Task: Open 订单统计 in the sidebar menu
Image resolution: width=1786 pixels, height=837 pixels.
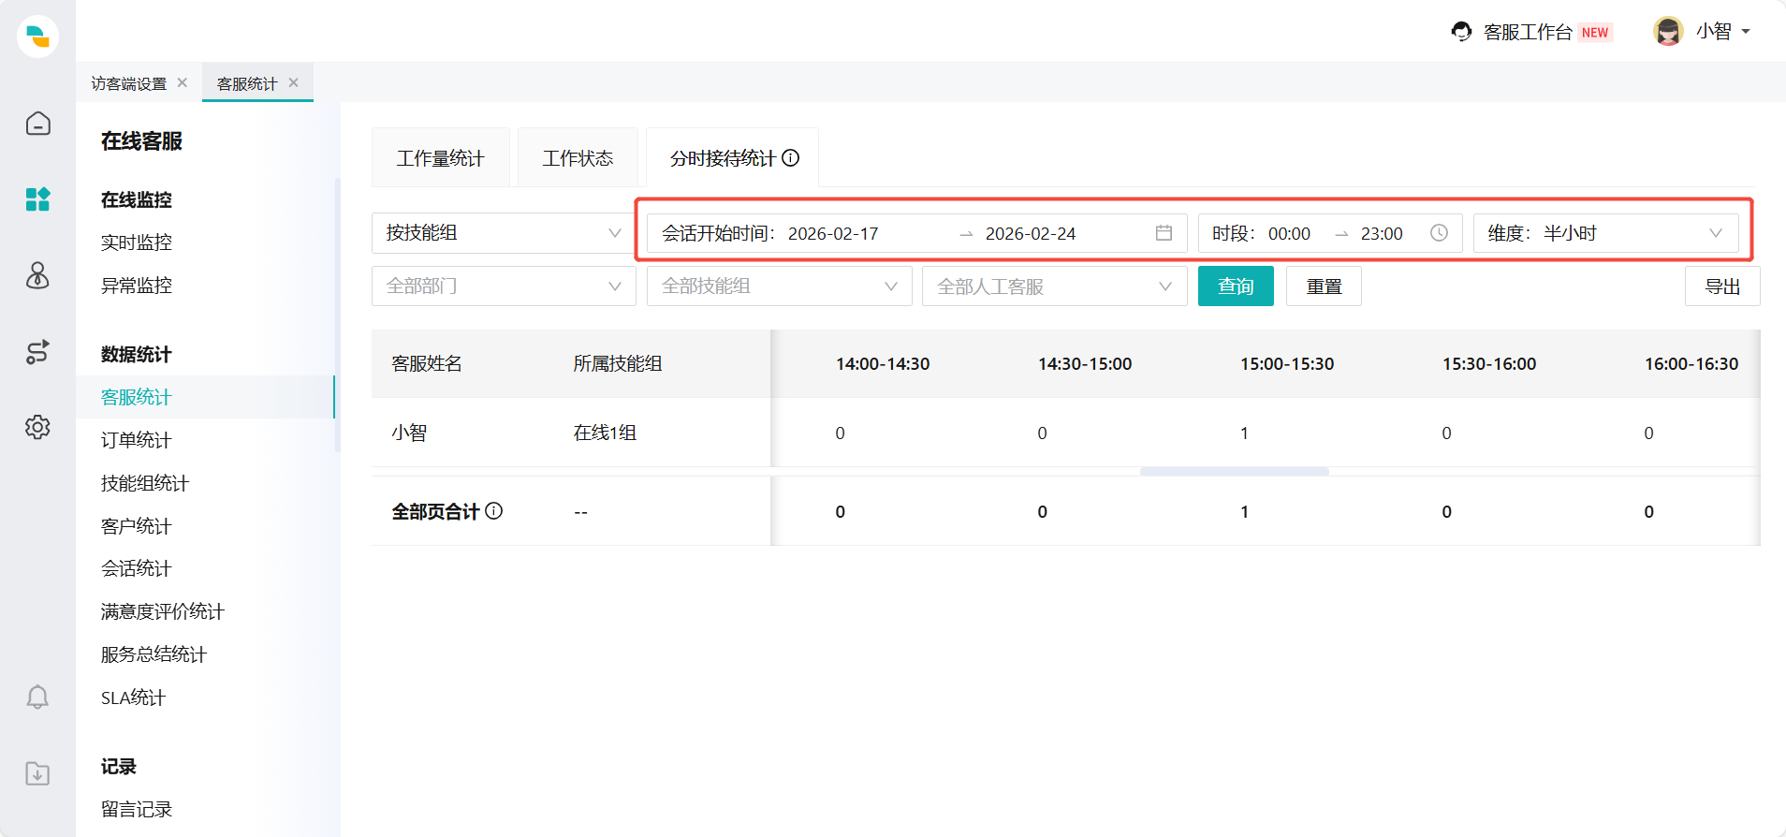Action: (x=137, y=440)
